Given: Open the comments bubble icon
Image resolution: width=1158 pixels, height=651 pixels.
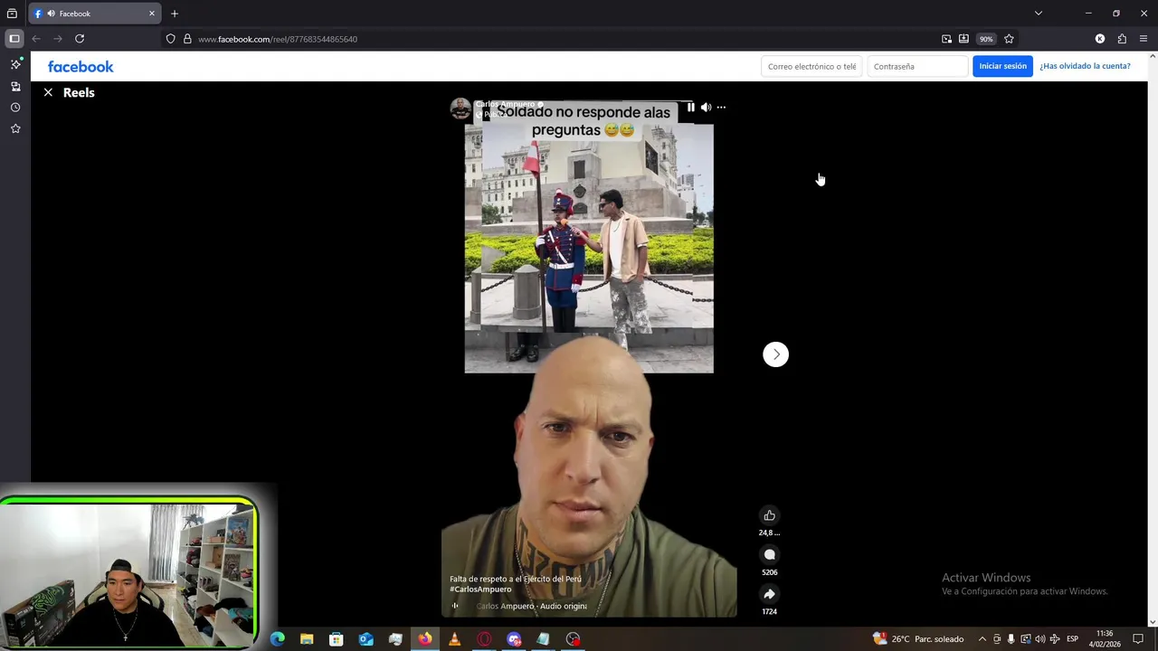Looking at the screenshot, I should [769, 555].
